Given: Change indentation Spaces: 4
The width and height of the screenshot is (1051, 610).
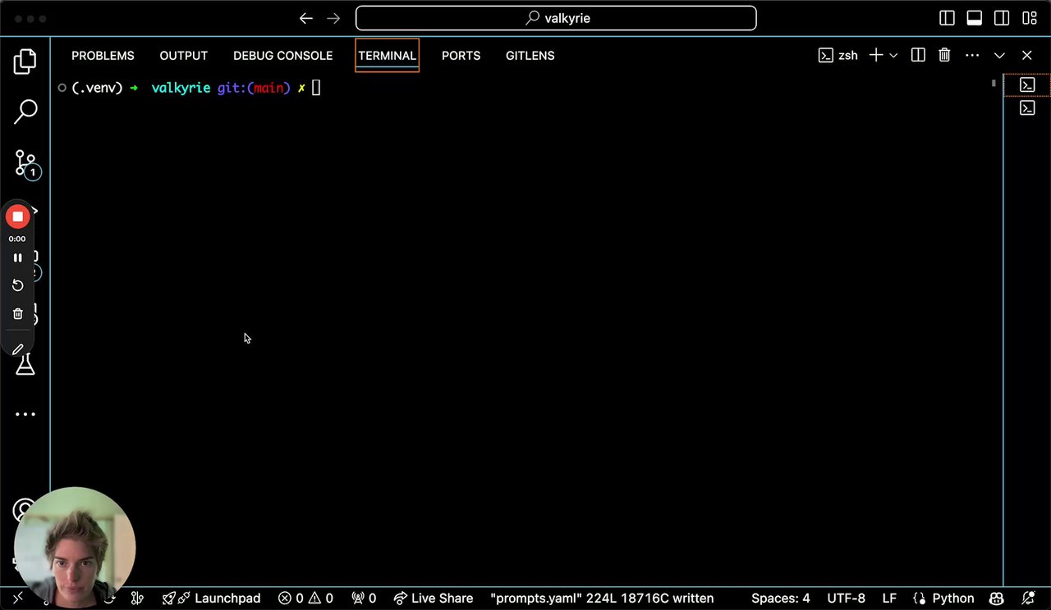Looking at the screenshot, I should [780, 599].
